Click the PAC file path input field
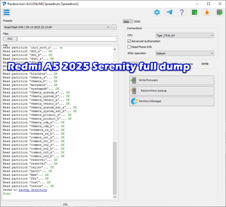226x207 pixels. [x=67, y=39]
